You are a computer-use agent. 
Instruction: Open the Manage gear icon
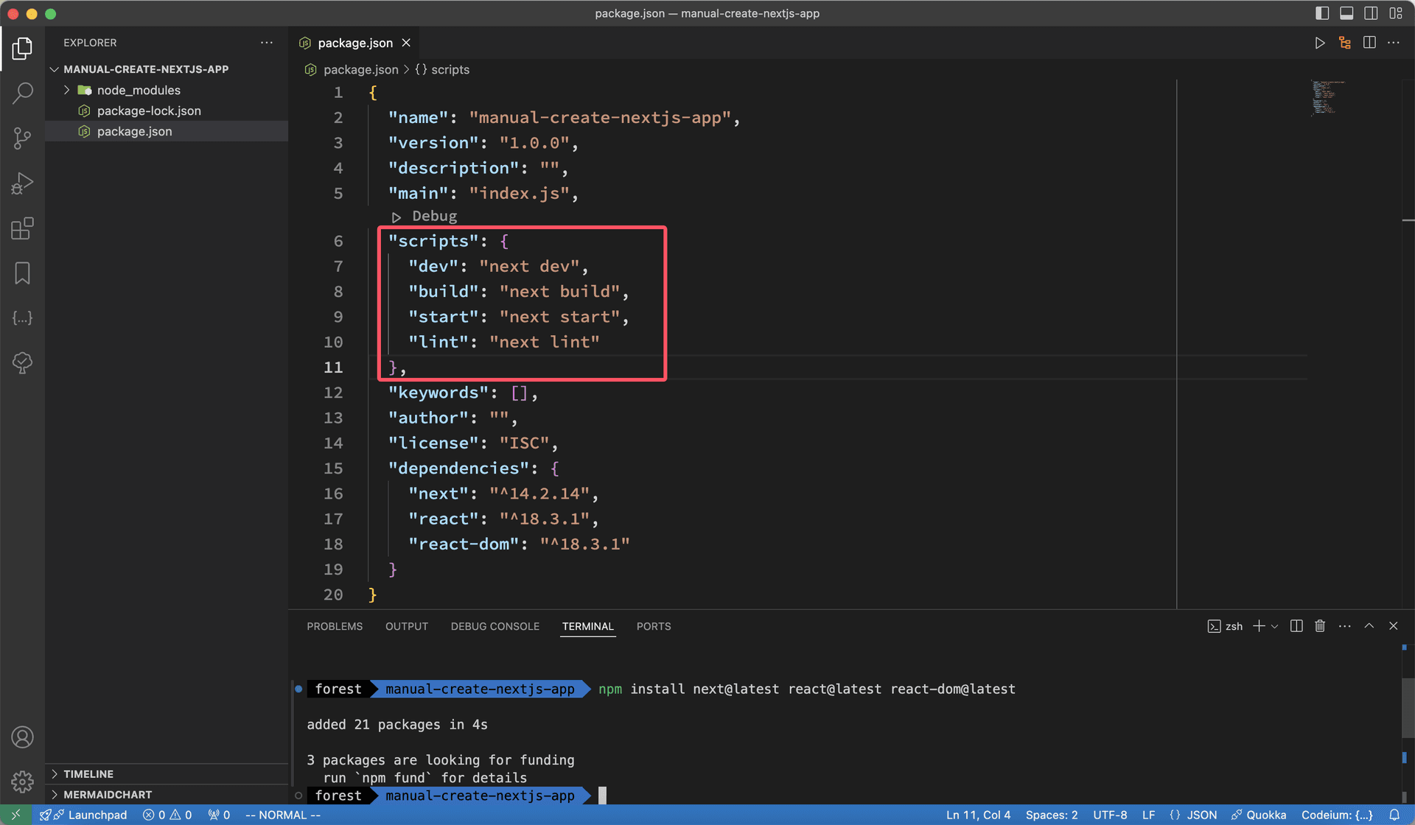22,782
